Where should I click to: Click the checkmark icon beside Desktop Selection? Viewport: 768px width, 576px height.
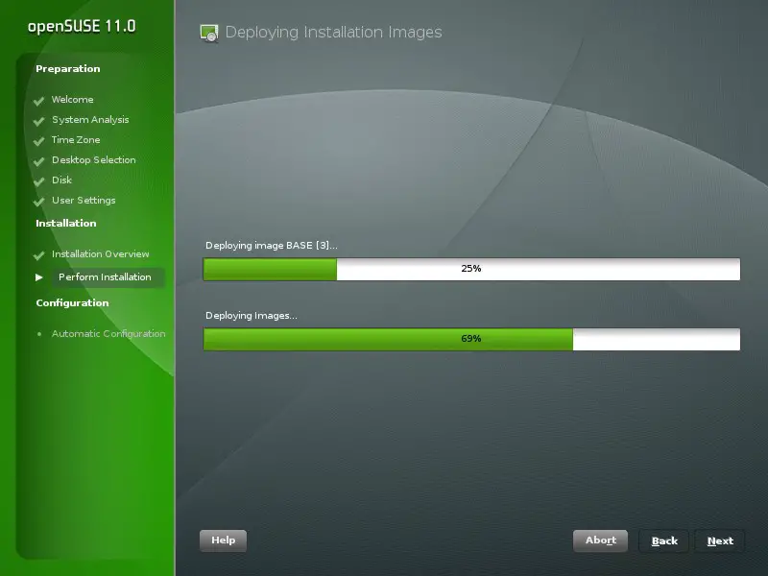pos(39,161)
